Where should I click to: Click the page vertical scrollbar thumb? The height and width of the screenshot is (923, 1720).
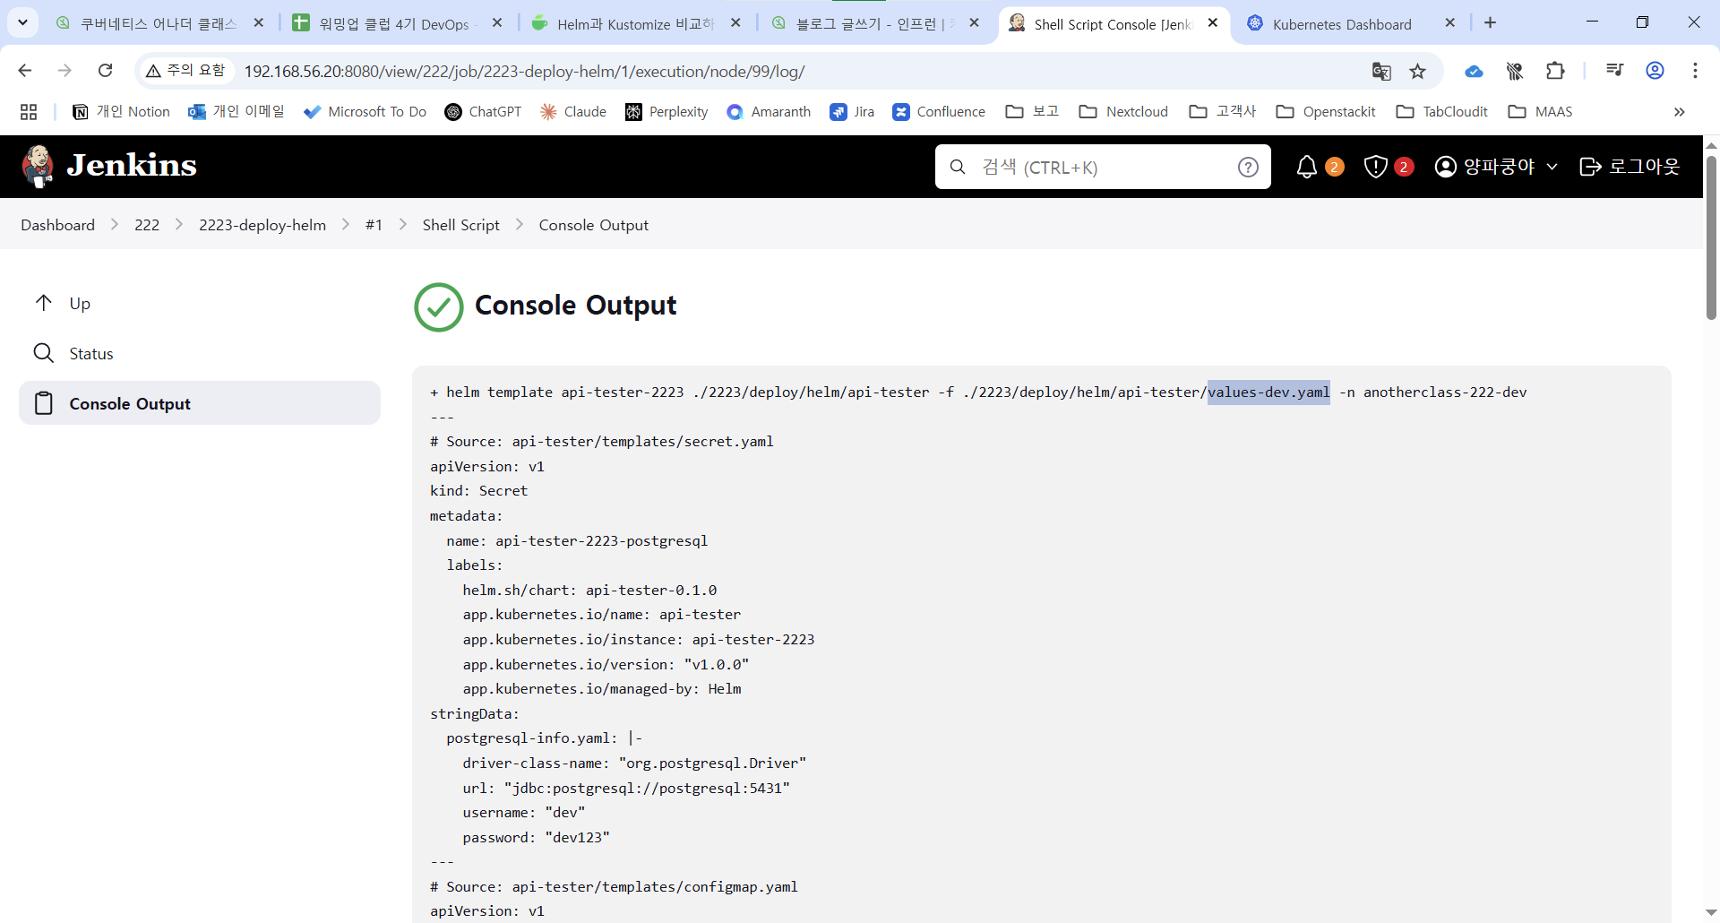point(1711,237)
